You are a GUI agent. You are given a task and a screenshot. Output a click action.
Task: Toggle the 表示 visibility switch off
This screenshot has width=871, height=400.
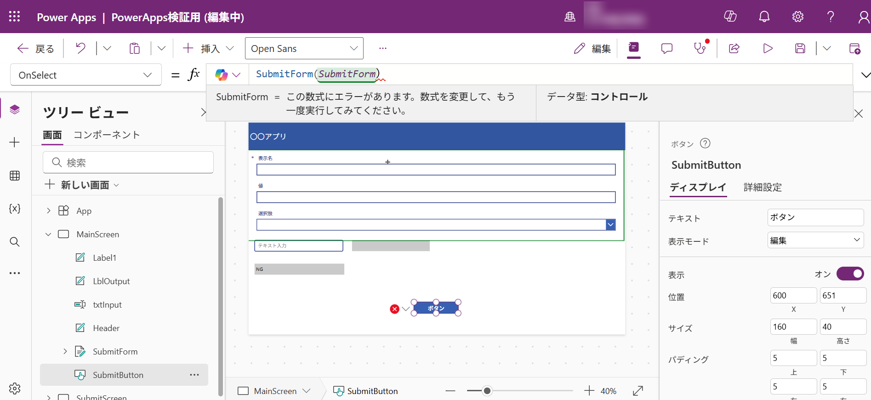tap(850, 274)
